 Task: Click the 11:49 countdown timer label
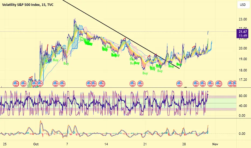243,36
